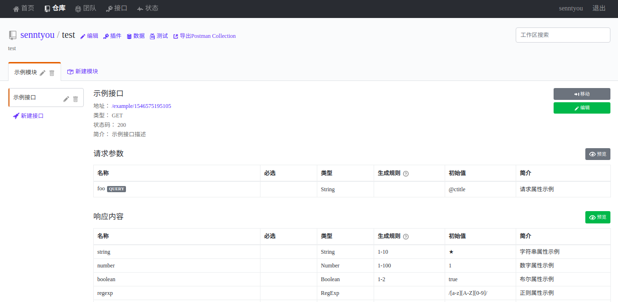Delete 示例接口 using sidebar trash icon
The width and height of the screenshot is (618, 302).
point(75,99)
